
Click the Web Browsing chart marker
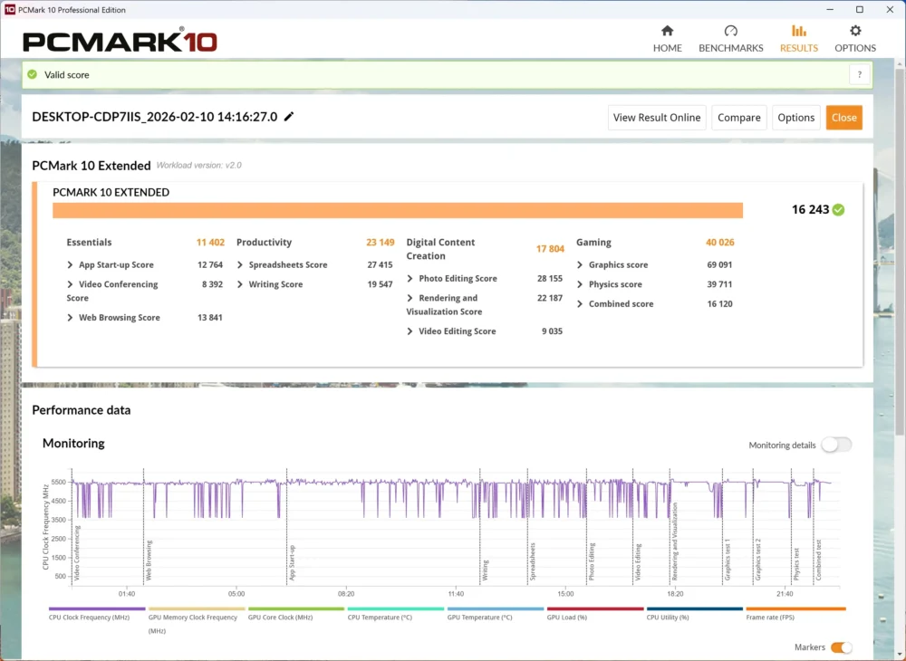[x=149, y=560]
